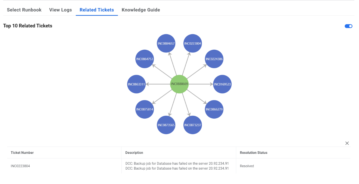The width and height of the screenshot is (359, 184).
Task: Select the INC0223804 ticket node
Action: [x=193, y=43]
